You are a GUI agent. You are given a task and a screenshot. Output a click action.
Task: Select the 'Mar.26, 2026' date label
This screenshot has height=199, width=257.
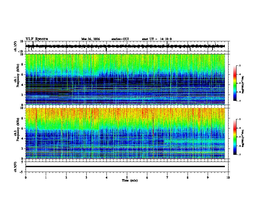pos(91,39)
